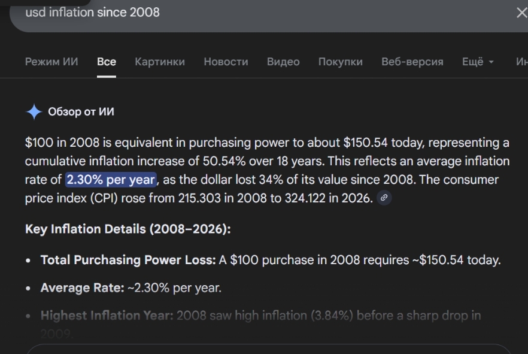528x354 pixels.
Task: Switch to the Режим ИИ tab
Action: pos(51,62)
